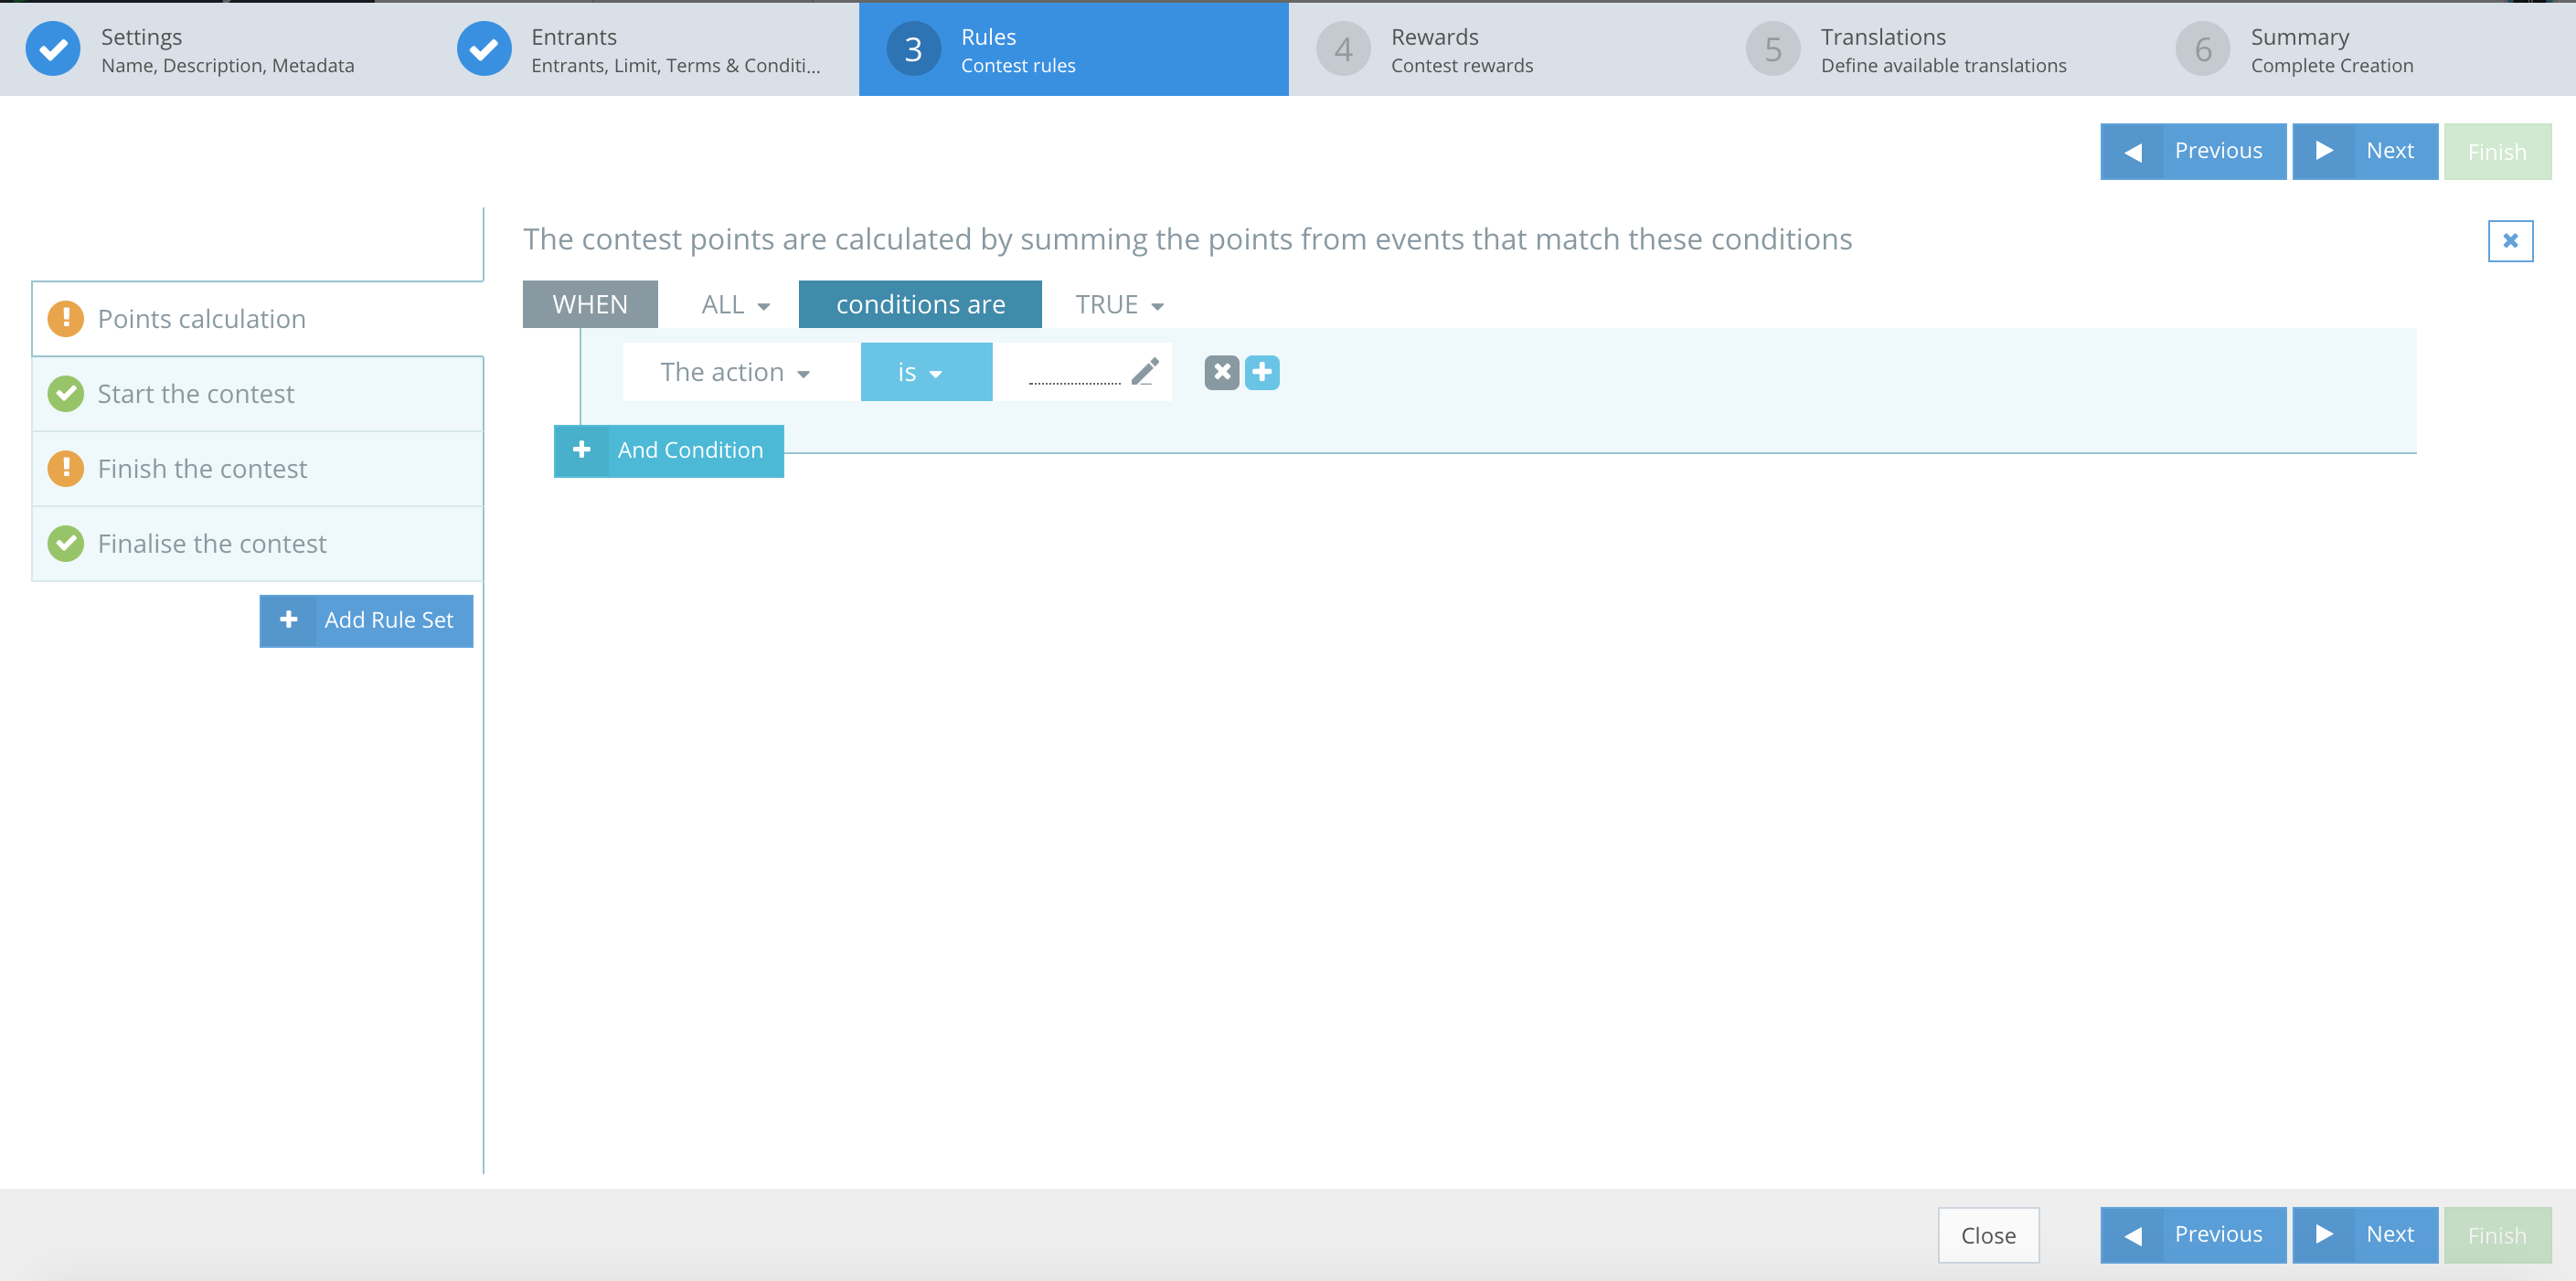Click the top Next button label

pos(2390,151)
